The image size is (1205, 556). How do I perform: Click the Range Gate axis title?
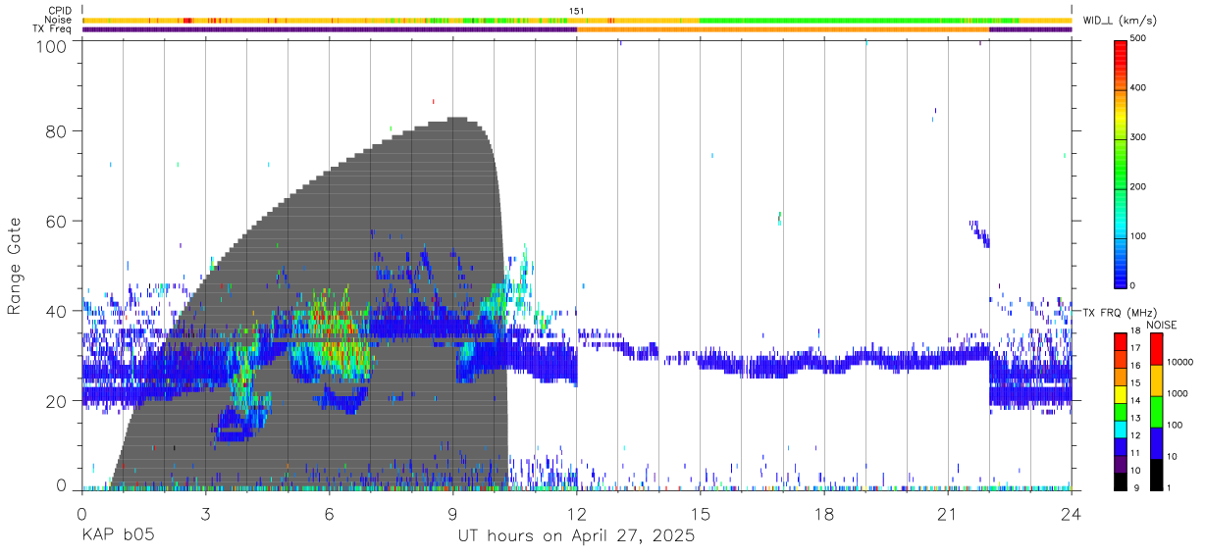click(15, 266)
